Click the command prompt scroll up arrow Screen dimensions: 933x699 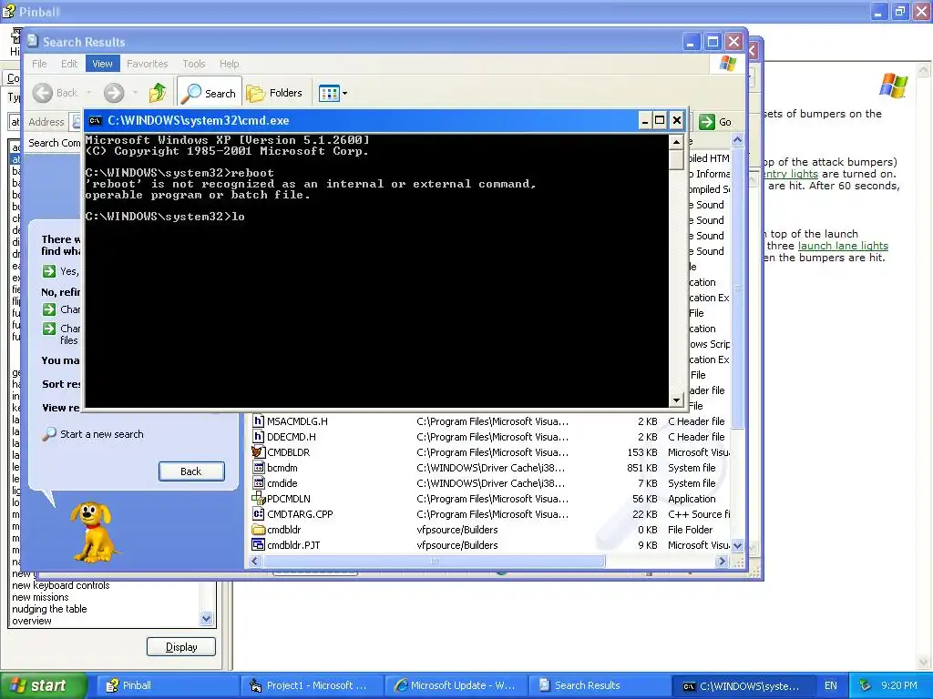(x=676, y=142)
